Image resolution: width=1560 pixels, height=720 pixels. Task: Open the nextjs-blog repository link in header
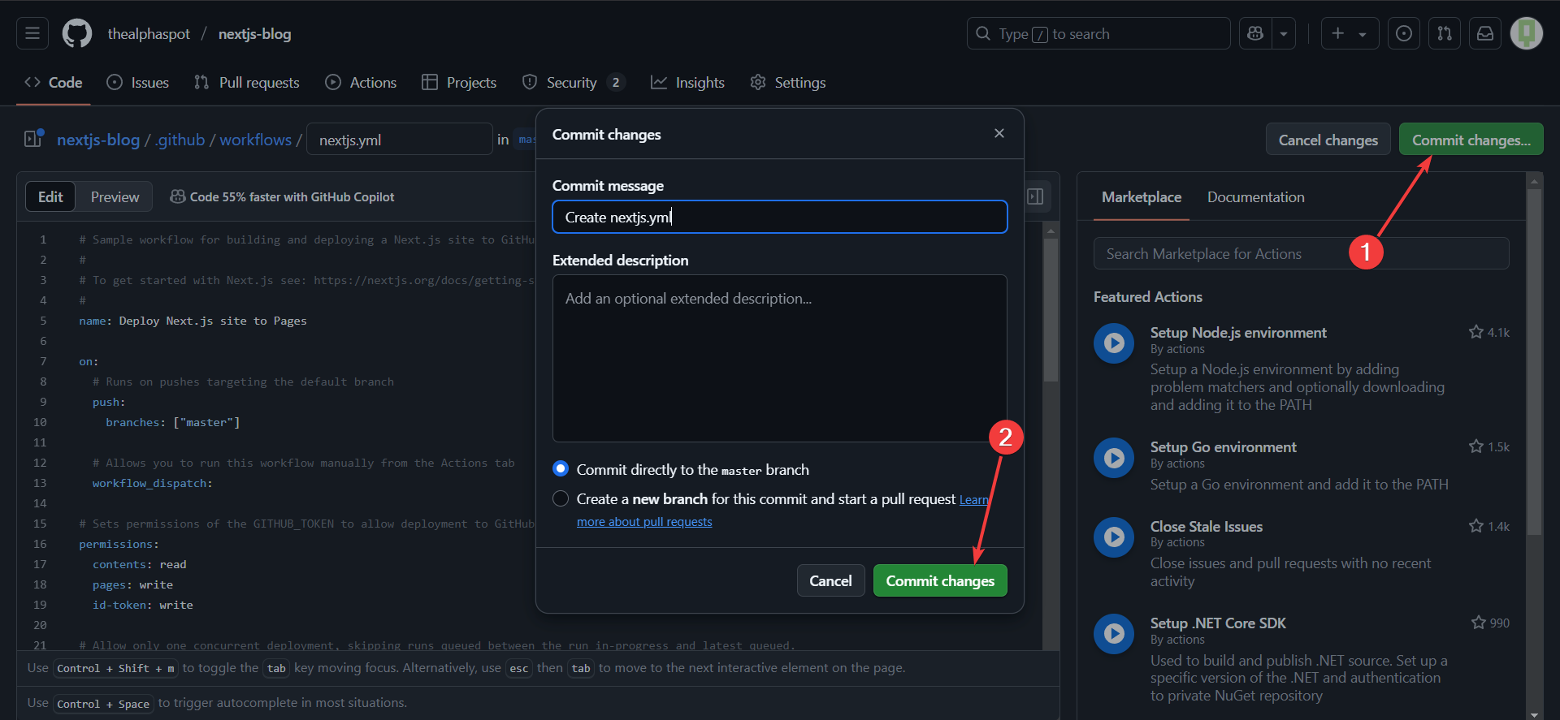tap(254, 33)
